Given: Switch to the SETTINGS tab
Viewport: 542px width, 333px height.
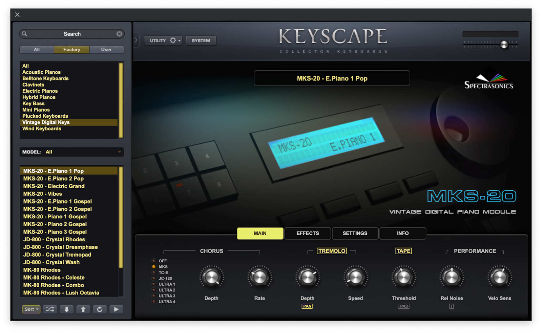Looking at the screenshot, I should (x=355, y=233).
